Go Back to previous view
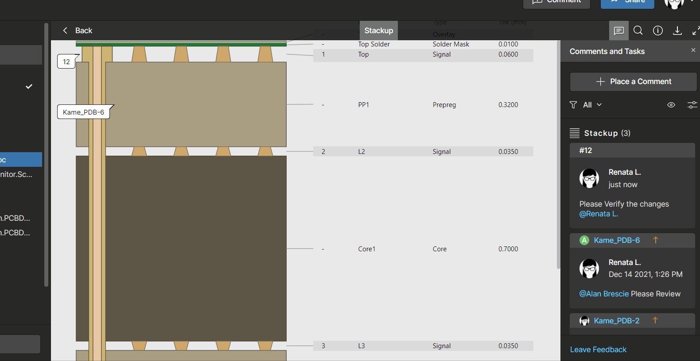 tap(78, 31)
